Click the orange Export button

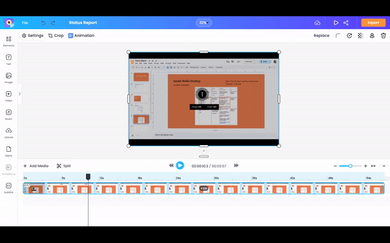click(x=373, y=23)
